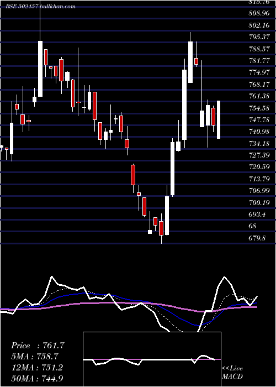Screen dimensions: 276x387
Task: Click the 700.19 axis value
Action: click(x=259, y=203)
